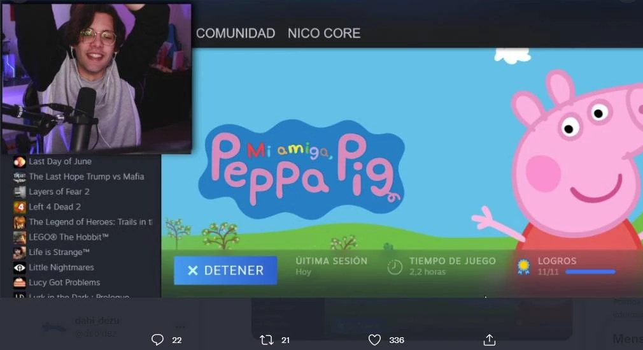Click the LOGROS achievements label
Image resolution: width=643 pixels, height=350 pixels.
click(557, 261)
